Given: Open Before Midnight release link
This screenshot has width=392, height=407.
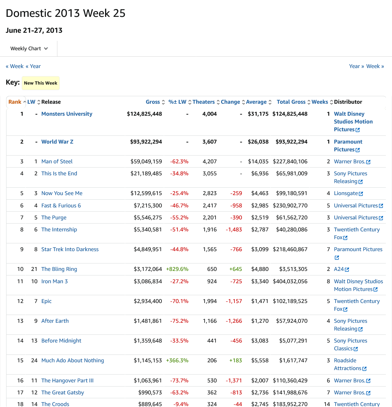Looking at the screenshot, I should point(61,341).
